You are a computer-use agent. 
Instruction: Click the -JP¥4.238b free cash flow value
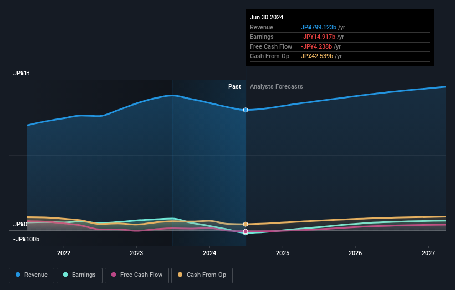click(x=316, y=46)
